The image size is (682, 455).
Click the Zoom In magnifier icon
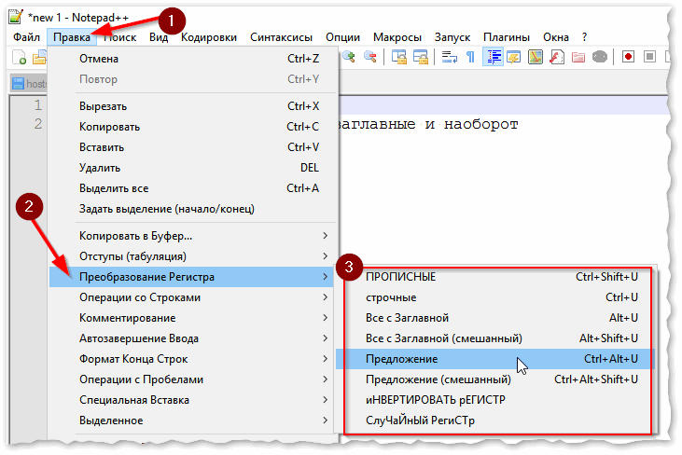(349, 57)
